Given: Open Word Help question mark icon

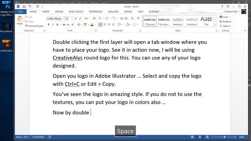Looking at the screenshot, I should pyautogui.click(x=222, y=7).
